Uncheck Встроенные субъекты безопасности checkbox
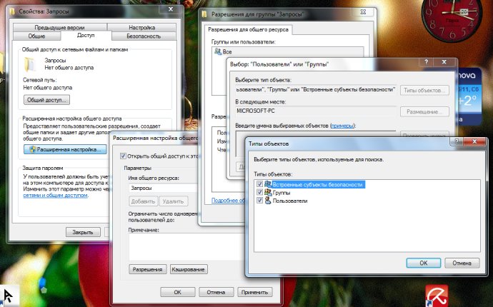493x307 pixels. pyautogui.click(x=259, y=184)
